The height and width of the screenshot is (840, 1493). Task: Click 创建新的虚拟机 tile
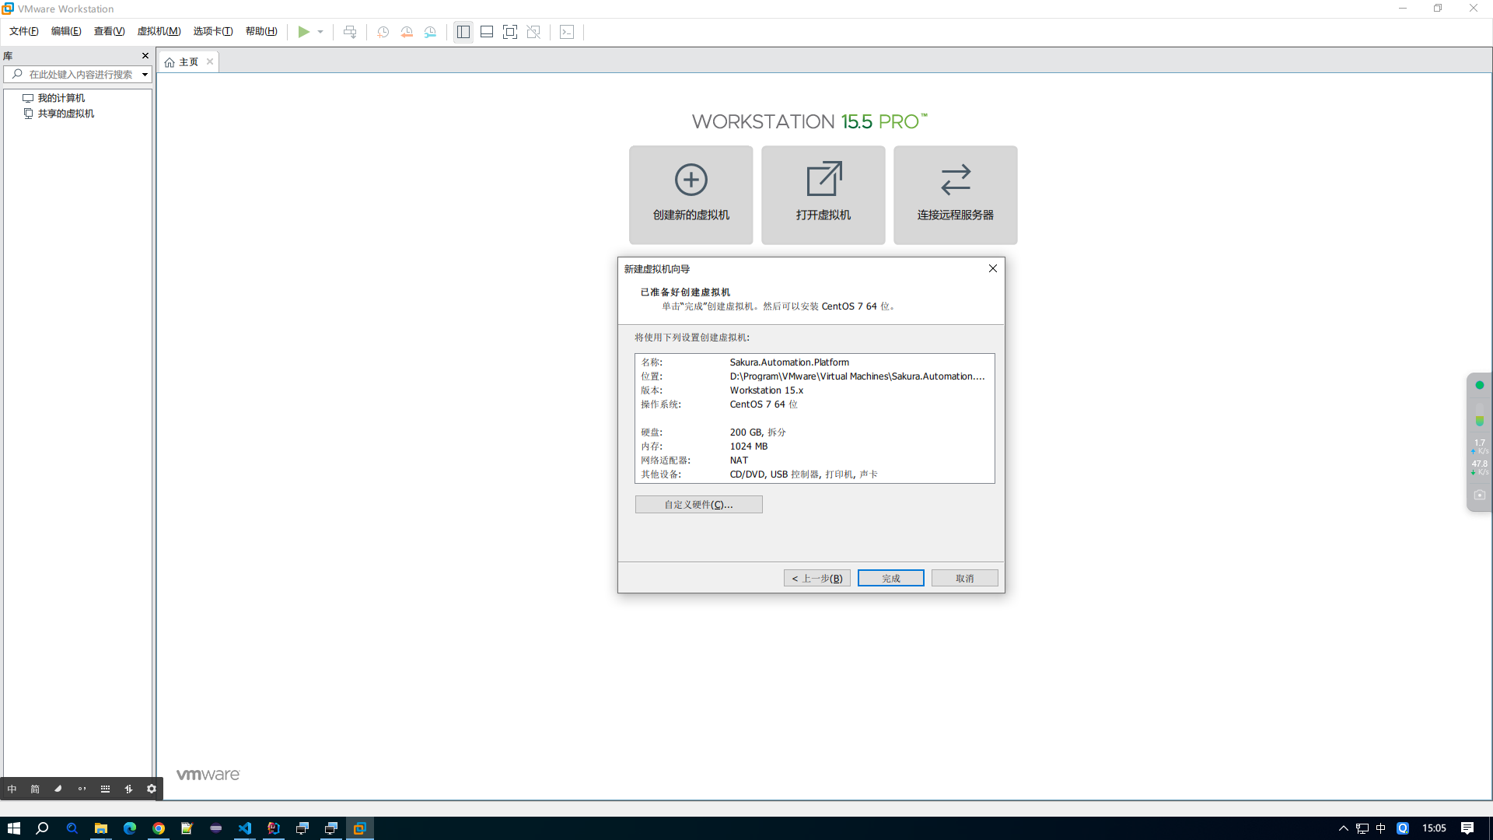pyautogui.click(x=691, y=195)
